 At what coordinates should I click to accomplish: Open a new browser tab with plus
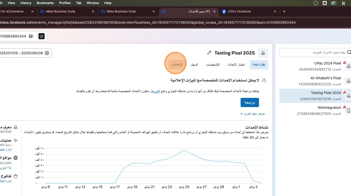284,11
